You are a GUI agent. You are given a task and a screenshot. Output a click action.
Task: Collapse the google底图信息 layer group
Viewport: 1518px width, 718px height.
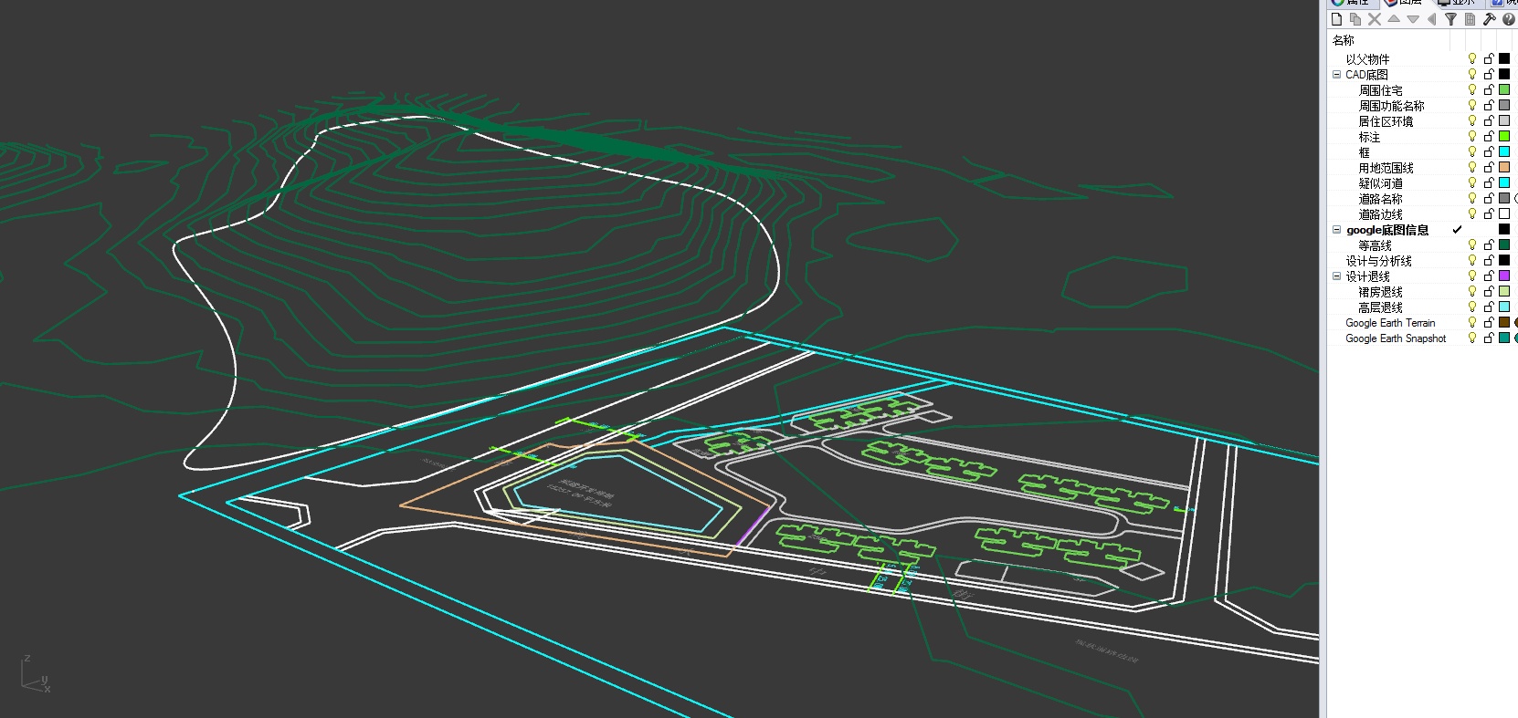(x=1336, y=229)
